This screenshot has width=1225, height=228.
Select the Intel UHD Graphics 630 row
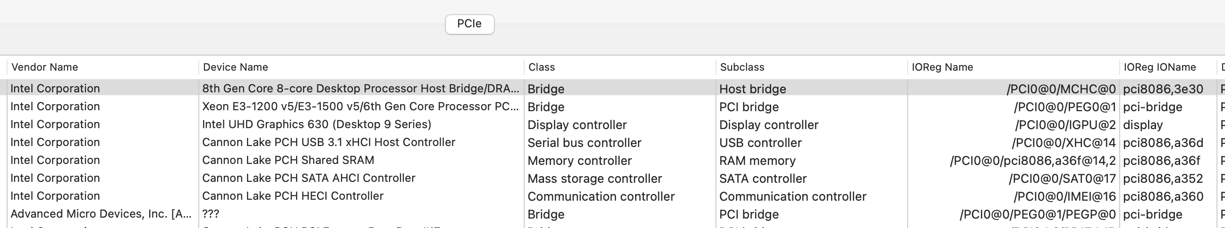(x=316, y=125)
